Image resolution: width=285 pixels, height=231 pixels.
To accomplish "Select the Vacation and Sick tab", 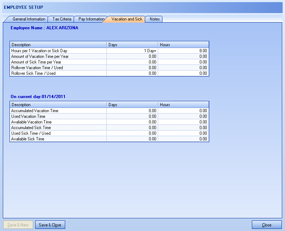I will (x=127, y=19).
